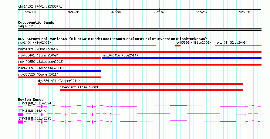Select the nsv1040456 blue gain bar

click(182, 58)
